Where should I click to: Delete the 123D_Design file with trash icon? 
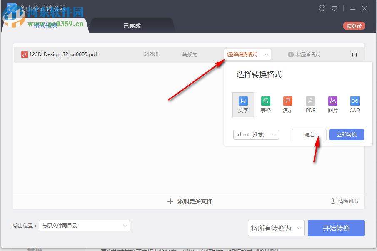tap(355, 54)
